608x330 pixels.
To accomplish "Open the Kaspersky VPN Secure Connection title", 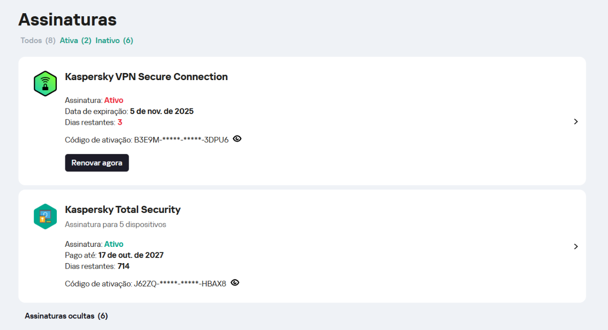I will (146, 77).
